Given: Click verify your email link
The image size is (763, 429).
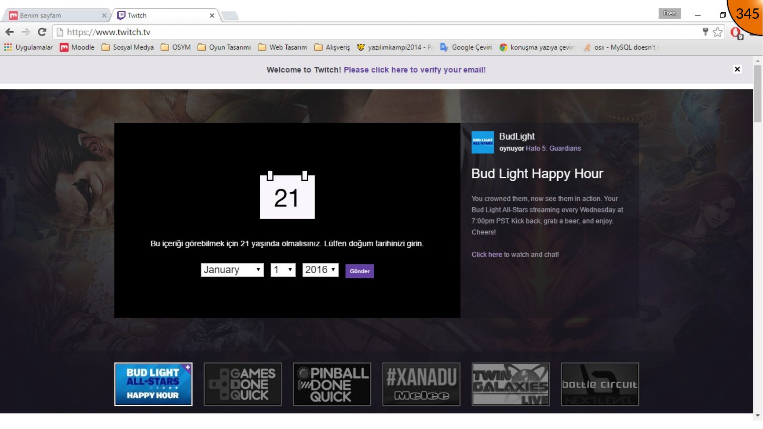Looking at the screenshot, I should (x=415, y=70).
